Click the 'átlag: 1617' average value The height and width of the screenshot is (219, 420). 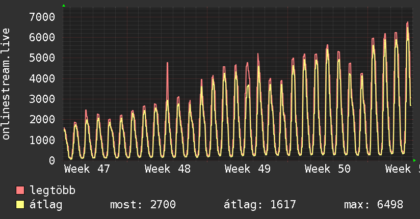click(x=260, y=205)
